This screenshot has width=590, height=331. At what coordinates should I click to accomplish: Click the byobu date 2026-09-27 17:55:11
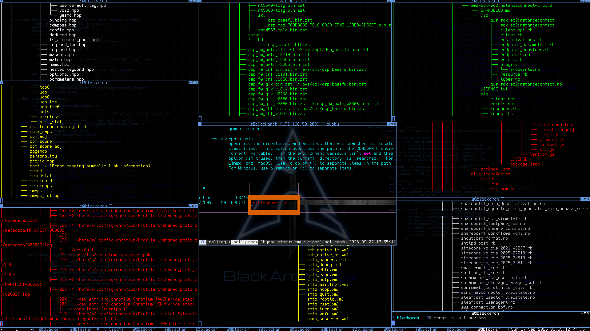click(372, 242)
